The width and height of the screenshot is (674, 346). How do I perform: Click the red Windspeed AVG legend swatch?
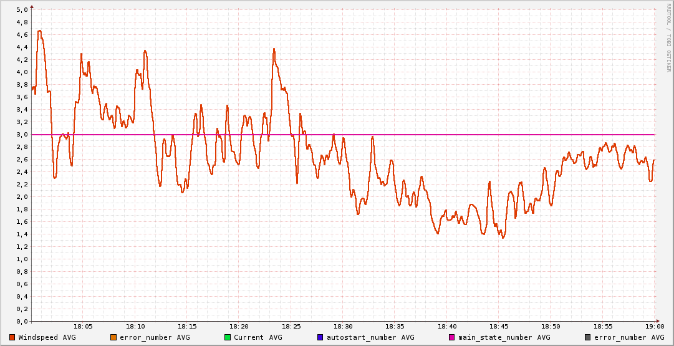pos(12,337)
